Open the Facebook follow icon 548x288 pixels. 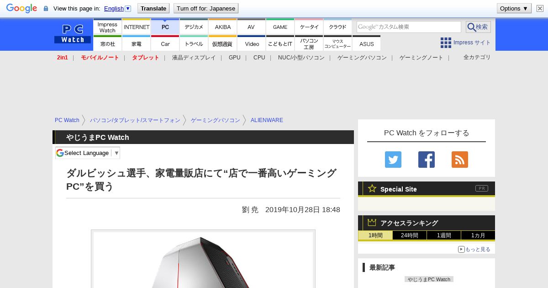427,160
